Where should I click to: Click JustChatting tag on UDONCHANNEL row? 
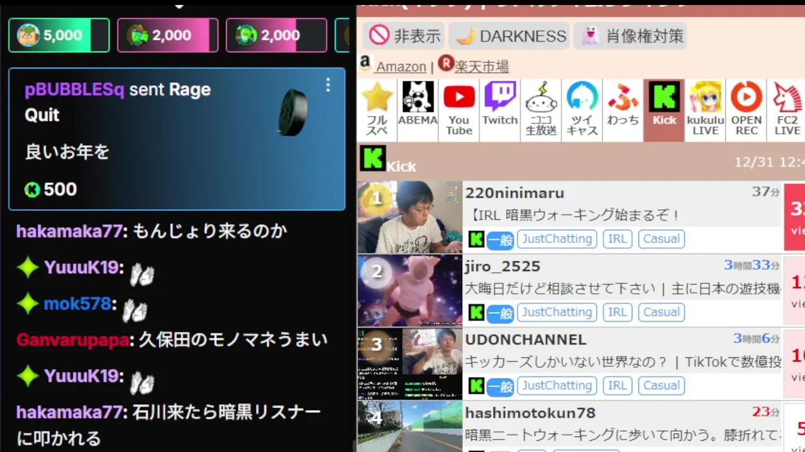pos(557,385)
